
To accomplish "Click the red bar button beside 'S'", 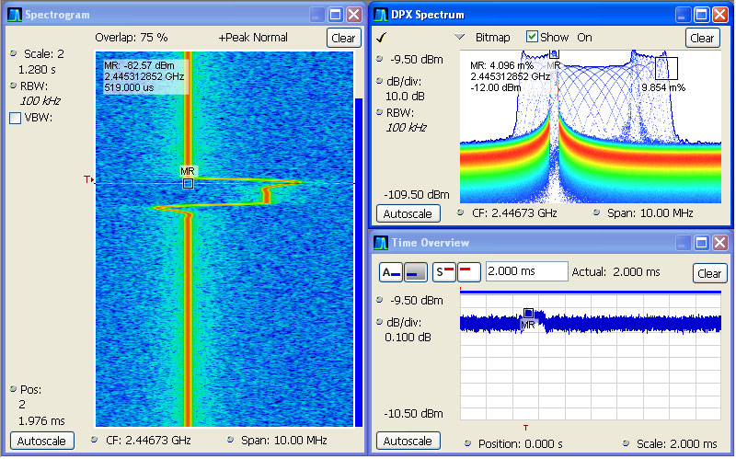I will click(x=467, y=272).
